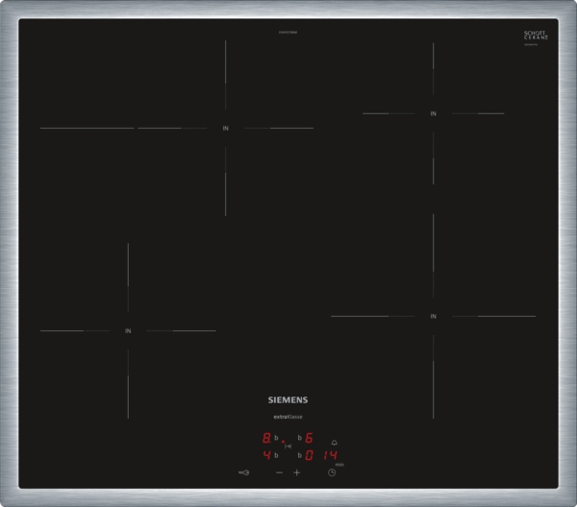Click the IN mark of the rear-left zone

point(226,129)
